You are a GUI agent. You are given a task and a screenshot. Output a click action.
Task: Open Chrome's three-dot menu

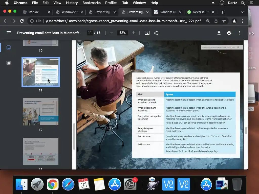[x=242, y=21]
